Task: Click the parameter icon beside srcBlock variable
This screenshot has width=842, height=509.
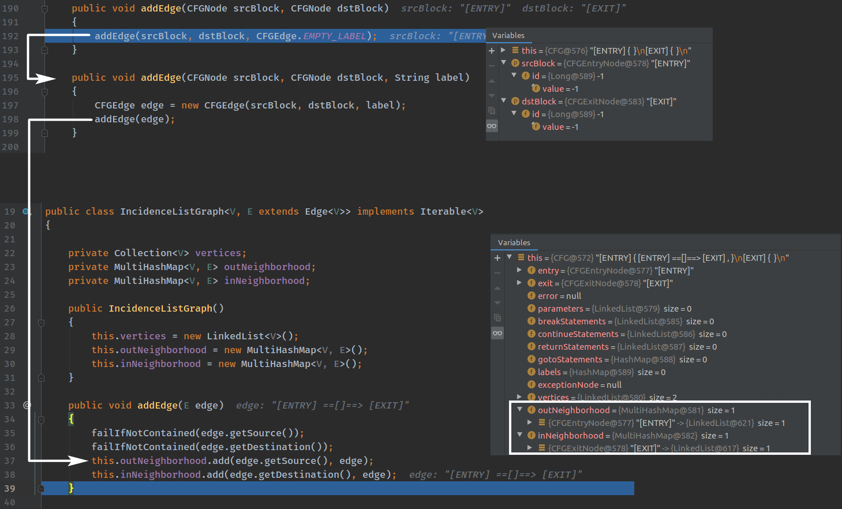Action: click(515, 63)
